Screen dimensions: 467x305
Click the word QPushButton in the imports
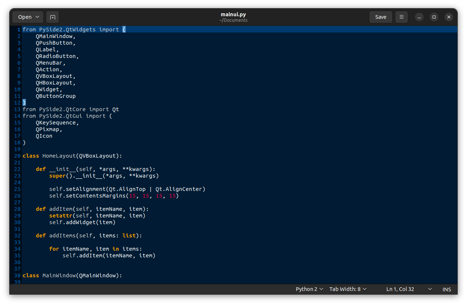click(x=55, y=42)
